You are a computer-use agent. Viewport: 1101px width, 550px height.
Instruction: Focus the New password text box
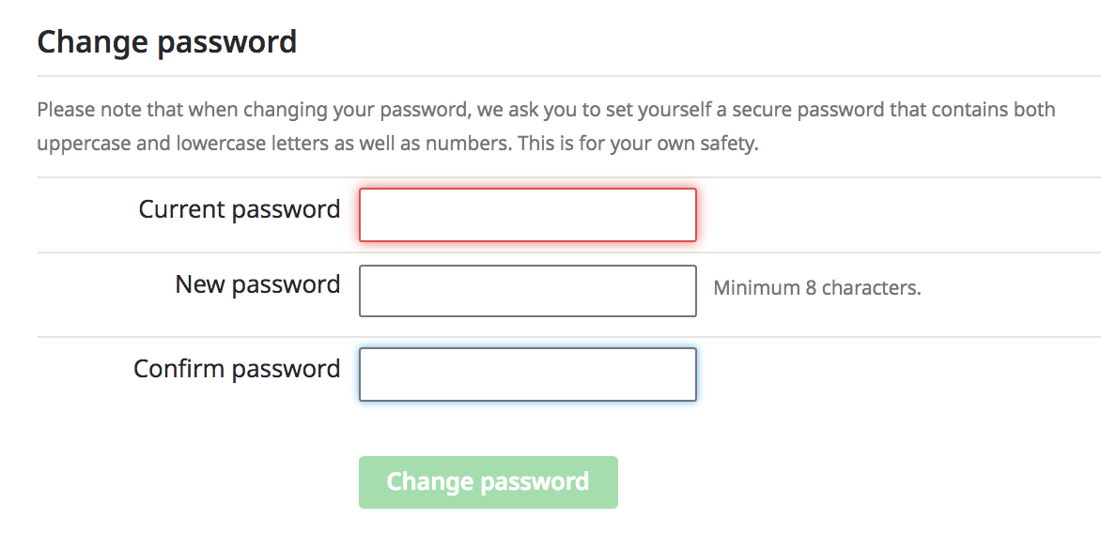tap(527, 290)
